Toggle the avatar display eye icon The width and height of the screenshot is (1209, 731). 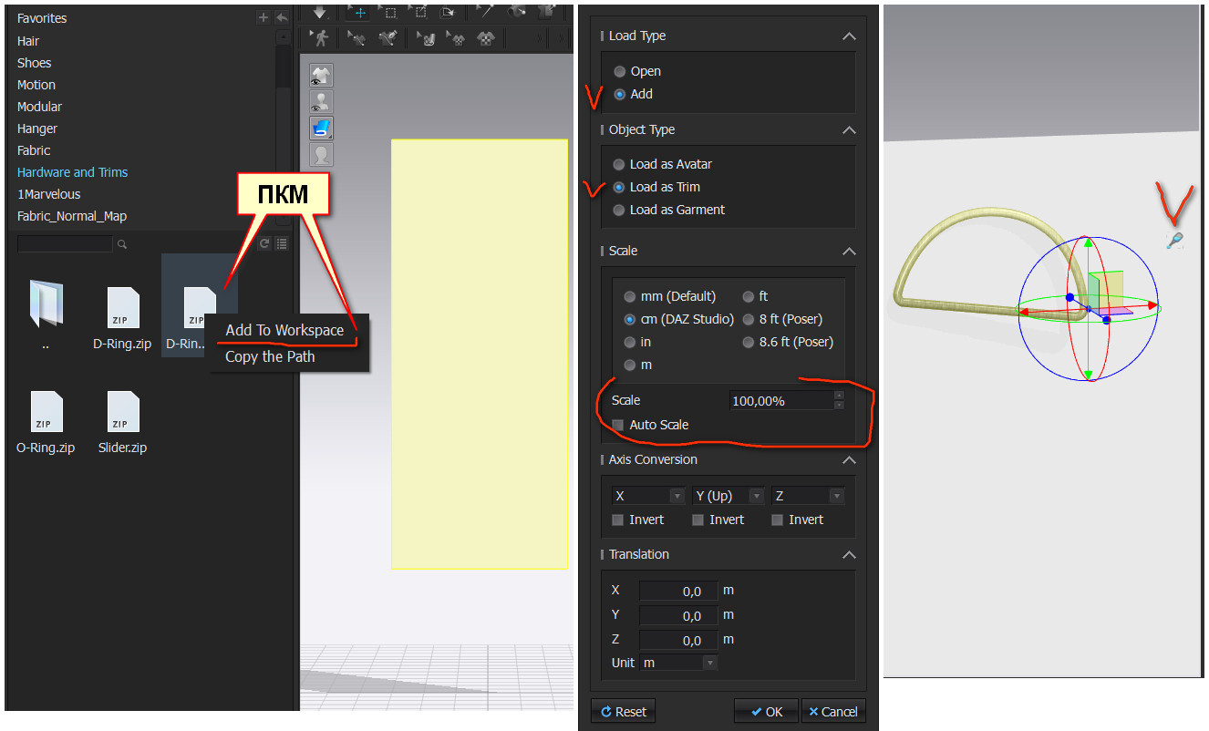[x=321, y=102]
